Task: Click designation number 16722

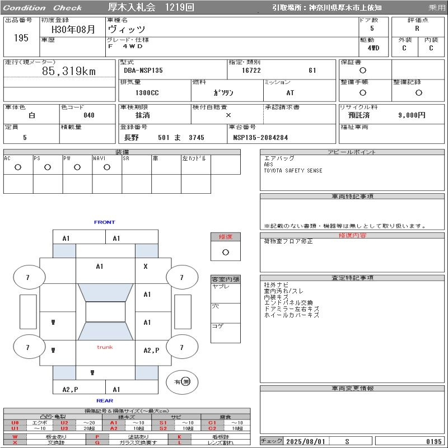Action: (x=251, y=71)
